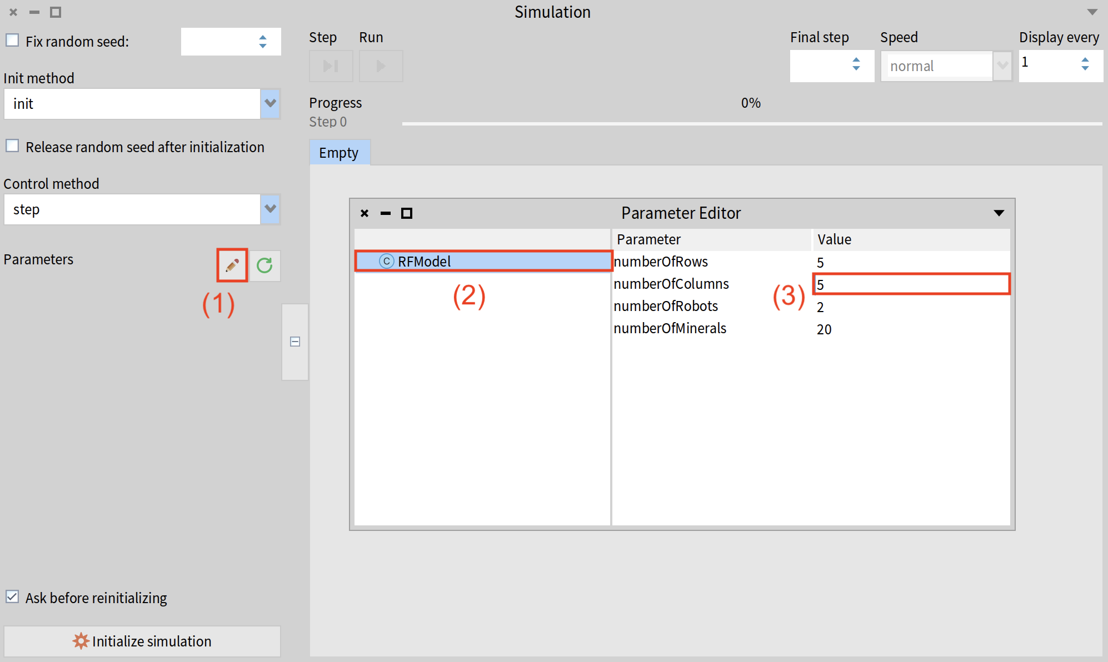Click the progress bar track

click(x=751, y=123)
